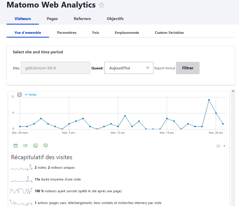Click the Filtrer button

188,68
